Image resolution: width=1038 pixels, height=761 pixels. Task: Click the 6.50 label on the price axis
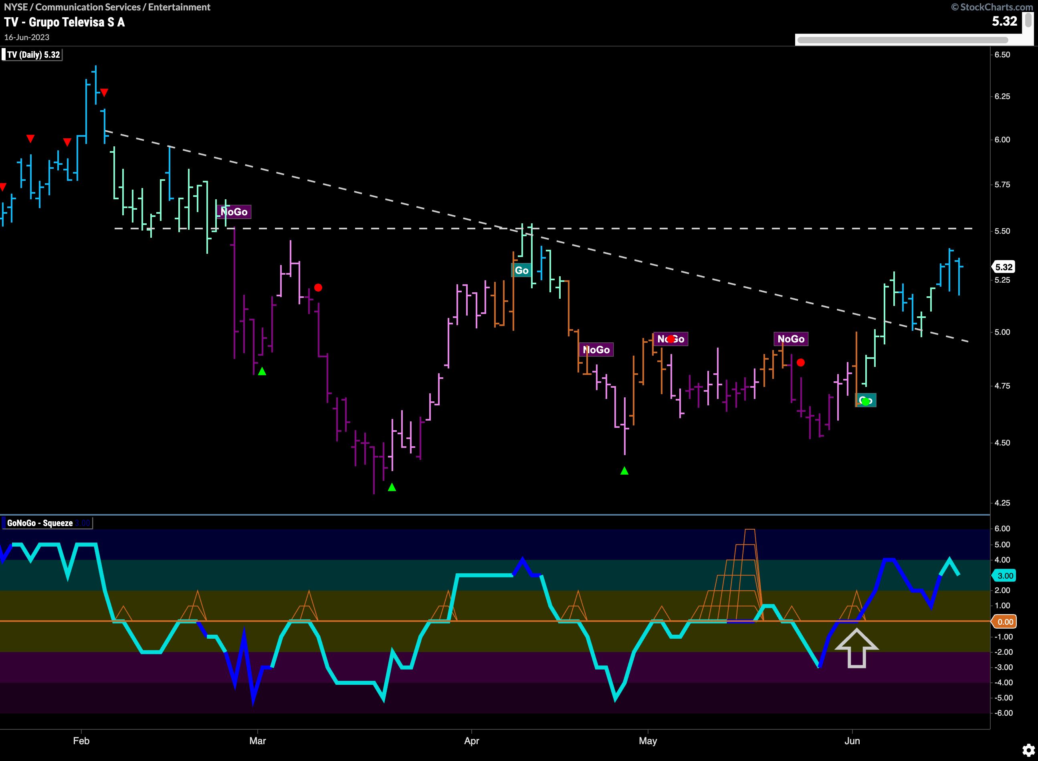coord(1002,55)
